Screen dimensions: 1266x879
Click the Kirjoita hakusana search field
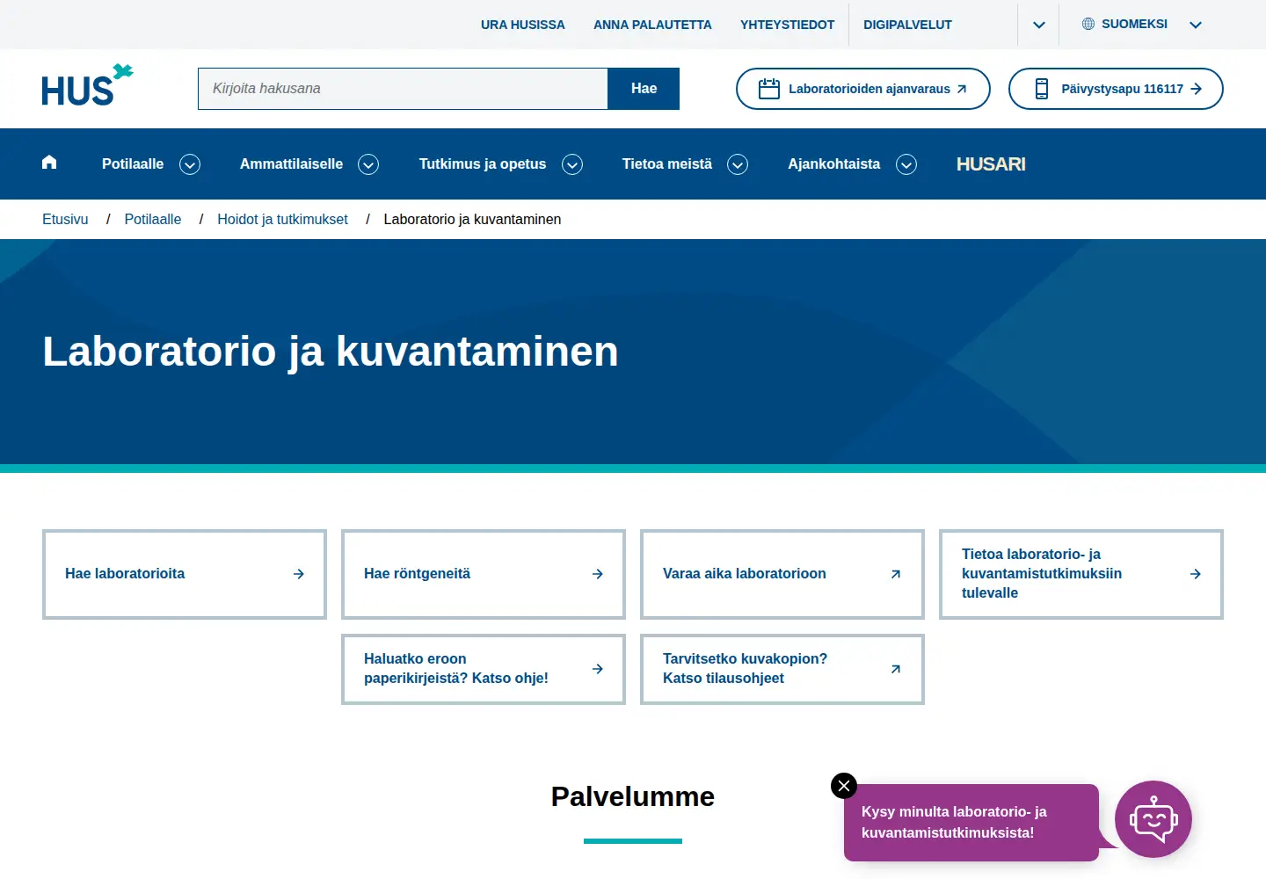pos(404,89)
